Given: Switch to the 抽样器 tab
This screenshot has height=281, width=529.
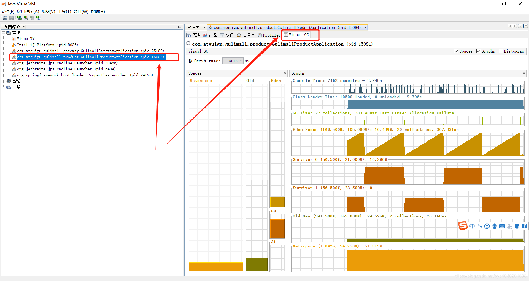Looking at the screenshot, I should [246, 35].
